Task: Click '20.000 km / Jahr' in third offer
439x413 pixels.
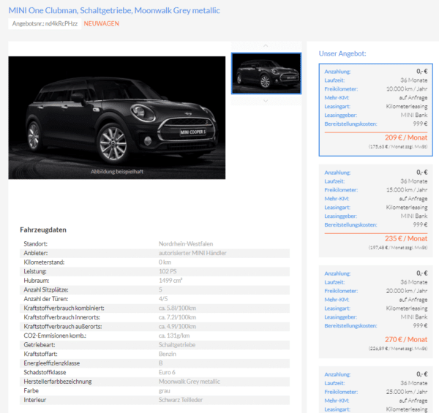Action: click(x=407, y=291)
